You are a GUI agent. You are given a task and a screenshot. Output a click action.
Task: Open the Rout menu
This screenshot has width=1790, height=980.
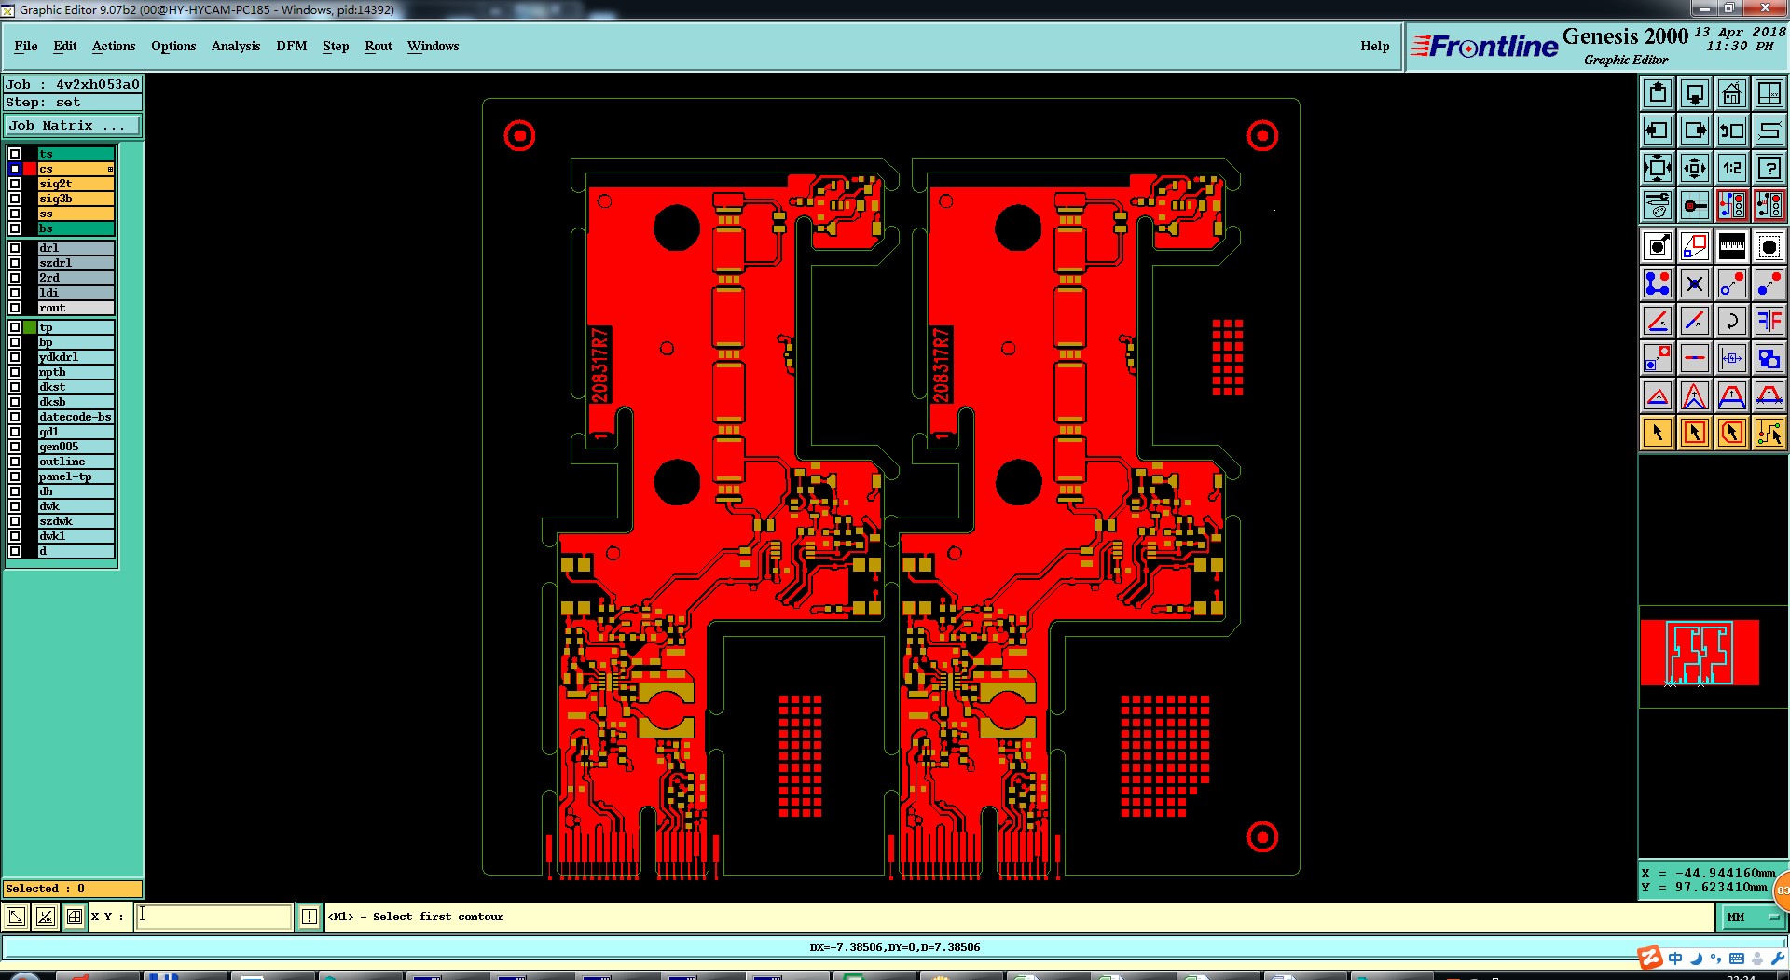(x=379, y=46)
